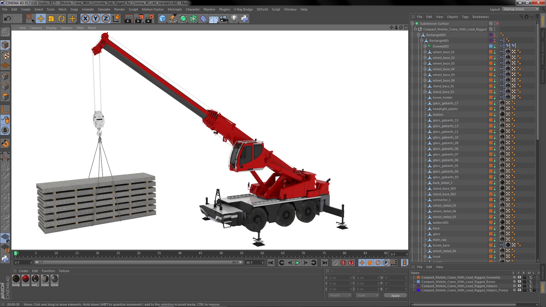Select the Steel material swatch

(54, 279)
